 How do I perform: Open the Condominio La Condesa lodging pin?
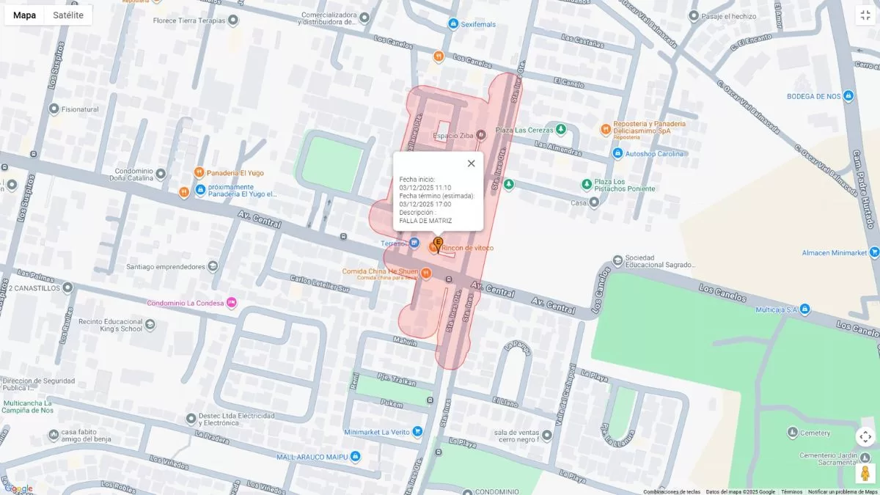(x=232, y=302)
